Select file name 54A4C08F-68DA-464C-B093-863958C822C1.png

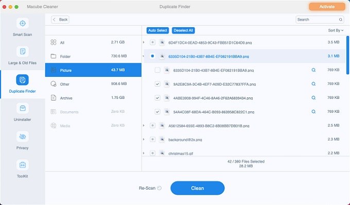click(214, 112)
